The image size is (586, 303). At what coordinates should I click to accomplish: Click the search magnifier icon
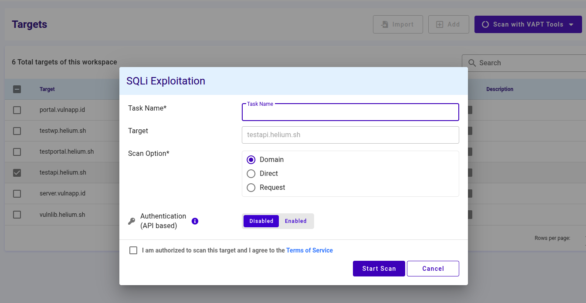(472, 63)
